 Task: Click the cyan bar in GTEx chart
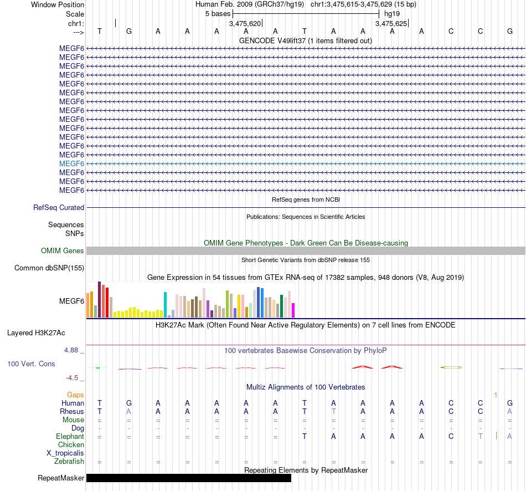[x=165, y=305]
